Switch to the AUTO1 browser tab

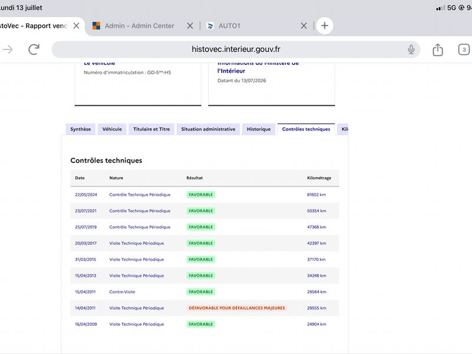230,26
